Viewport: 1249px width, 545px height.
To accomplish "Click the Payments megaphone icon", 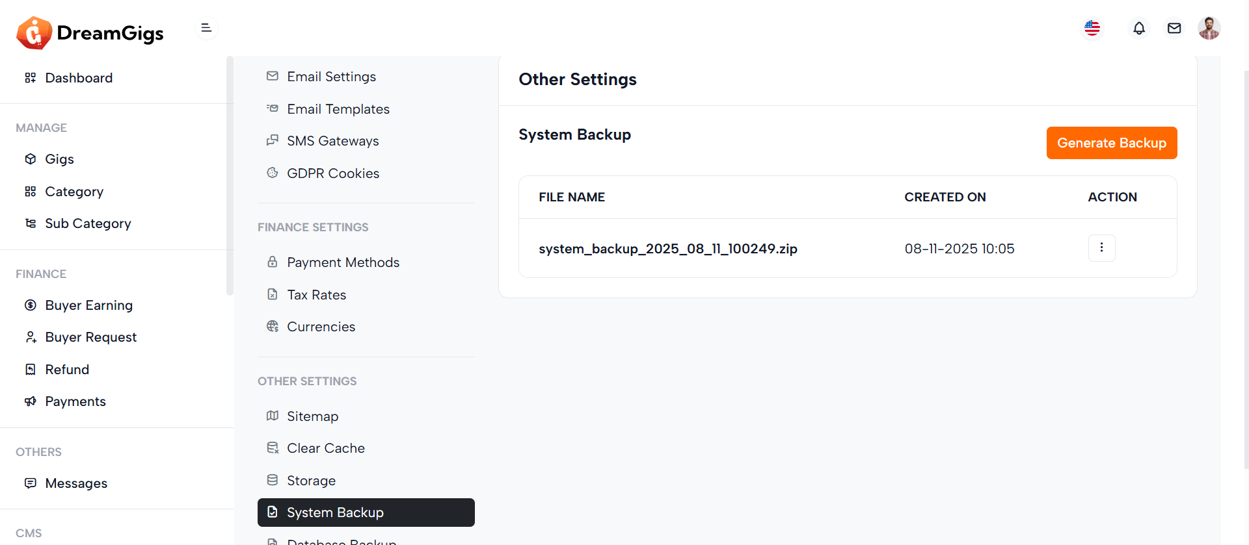I will tap(31, 401).
